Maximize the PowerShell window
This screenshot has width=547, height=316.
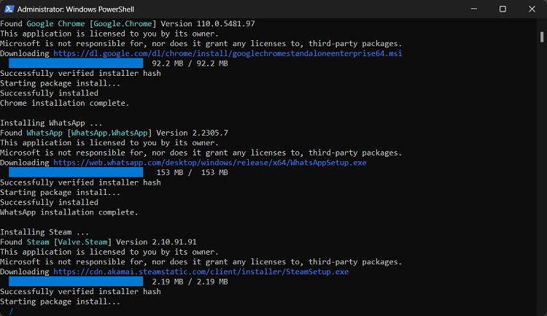(x=503, y=9)
